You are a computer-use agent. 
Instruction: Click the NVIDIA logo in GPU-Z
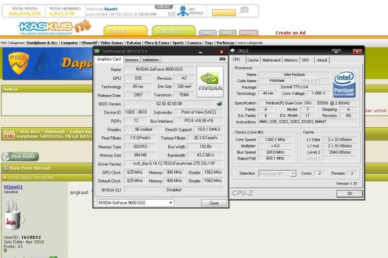[x=210, y=82]
